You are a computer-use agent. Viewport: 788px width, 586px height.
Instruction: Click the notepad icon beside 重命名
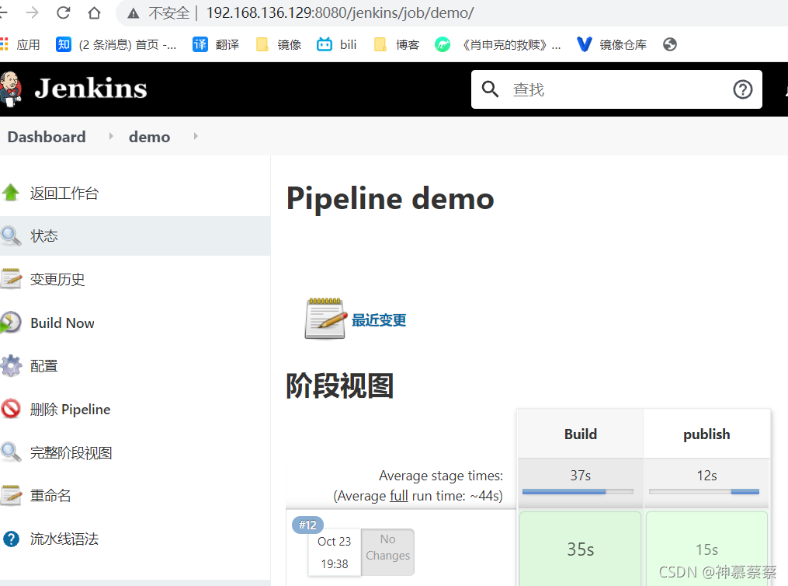(11, 496)
